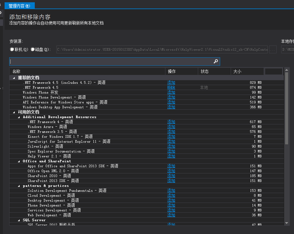Add Desktop Development documentation
This screenshot has width=294, height=234.
[x=171, y=200]
